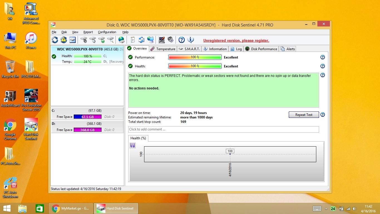Click the disk surface test magnifier icon

click(110, 40)
